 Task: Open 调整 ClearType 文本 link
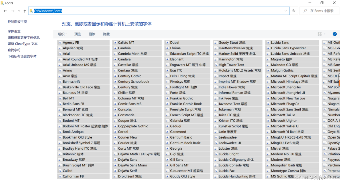pos(22,44)
